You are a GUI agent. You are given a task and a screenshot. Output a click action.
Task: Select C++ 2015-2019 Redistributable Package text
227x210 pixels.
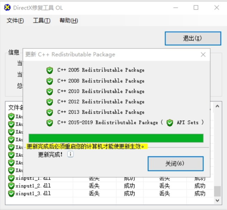coord(107,122)
